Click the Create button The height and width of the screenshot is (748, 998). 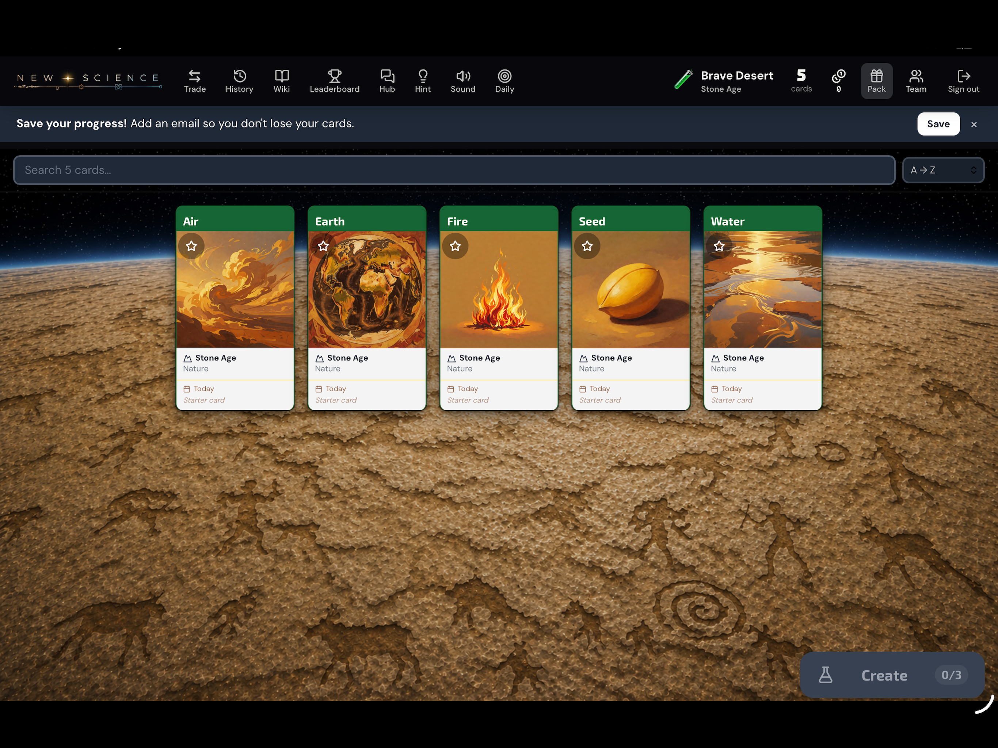(x=892, y=675)
